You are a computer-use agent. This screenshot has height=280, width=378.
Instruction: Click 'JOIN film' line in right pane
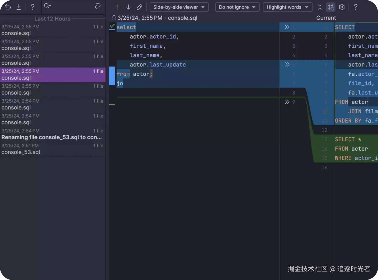tap(363, 111)
